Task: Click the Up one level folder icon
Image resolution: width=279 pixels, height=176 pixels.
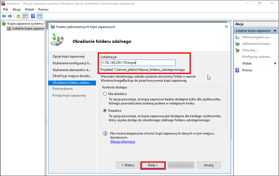Action: tap(18, 16)
